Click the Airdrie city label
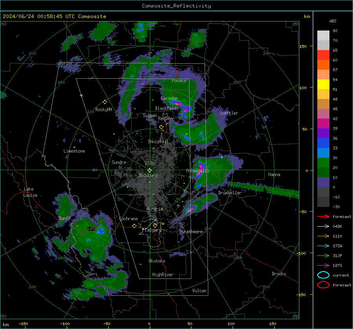The image size is (353, 329). (x=155, y=209)
